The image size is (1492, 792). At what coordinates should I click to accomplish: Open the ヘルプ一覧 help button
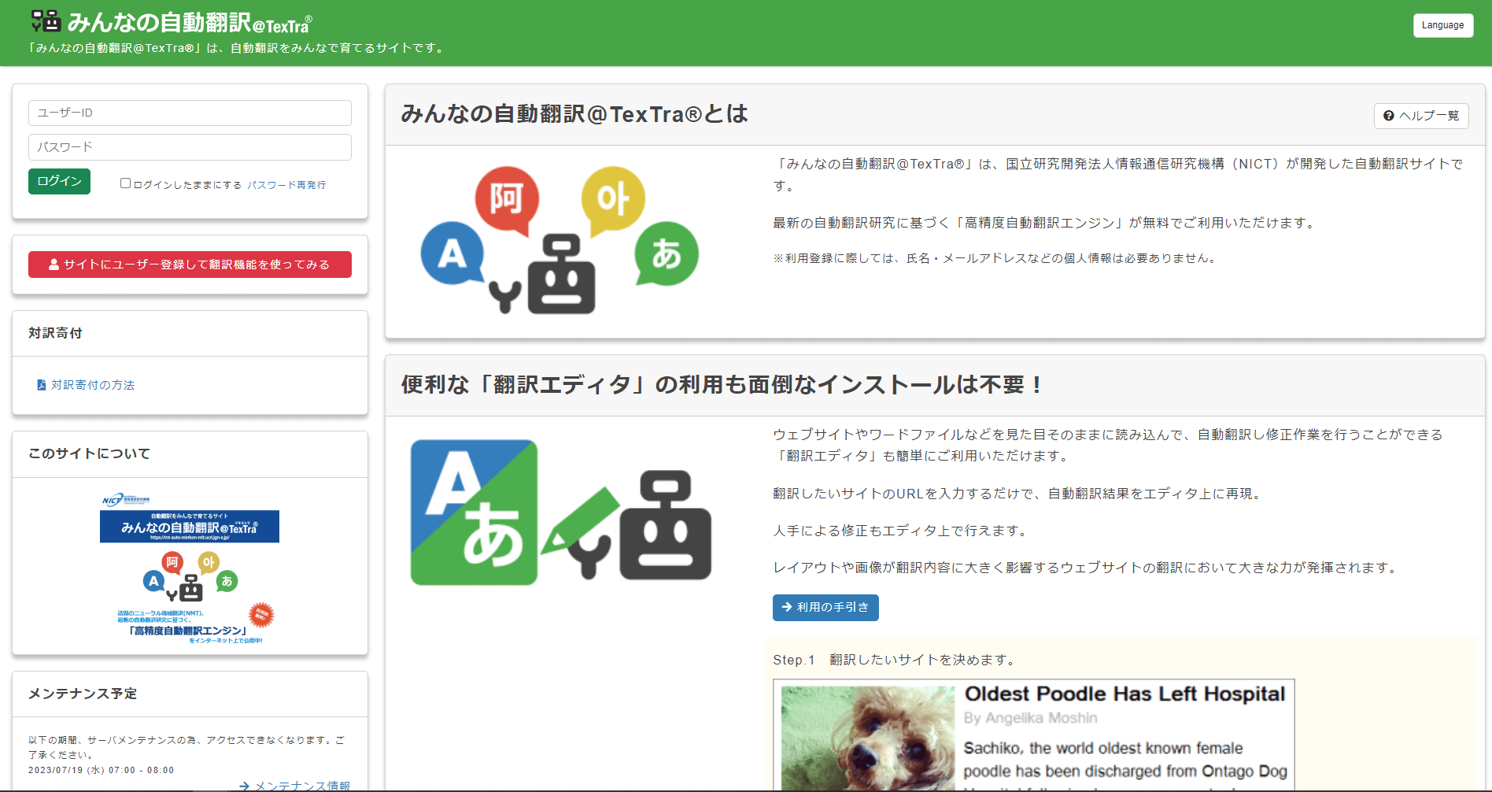(1421, 116)
